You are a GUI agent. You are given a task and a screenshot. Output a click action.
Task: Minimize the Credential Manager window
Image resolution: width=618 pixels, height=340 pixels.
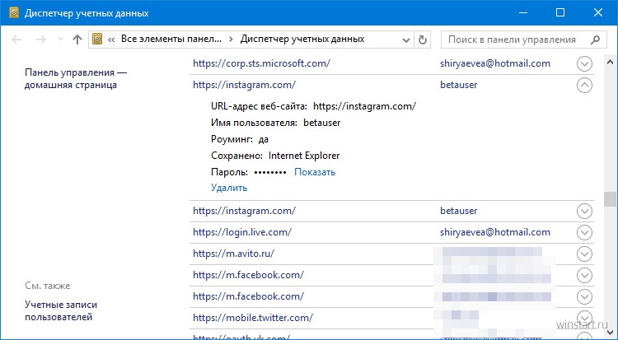pos(522,12)
